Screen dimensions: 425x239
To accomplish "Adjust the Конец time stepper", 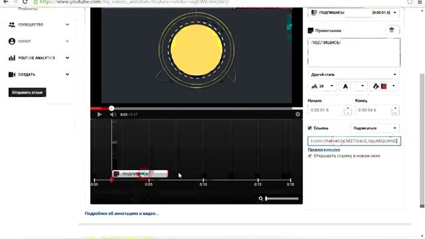I will click(395, 110).
